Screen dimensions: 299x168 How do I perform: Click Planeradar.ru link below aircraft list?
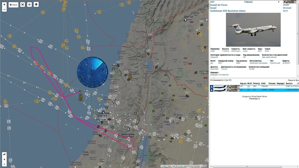pyautogui.click(x=254, y=99)
